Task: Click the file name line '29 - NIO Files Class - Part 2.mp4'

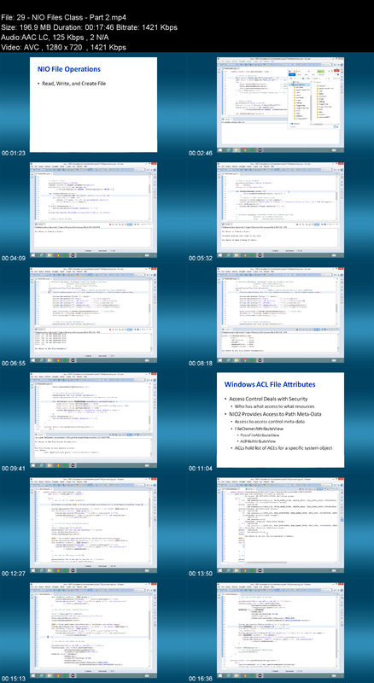Action: [x=64, y=18]
